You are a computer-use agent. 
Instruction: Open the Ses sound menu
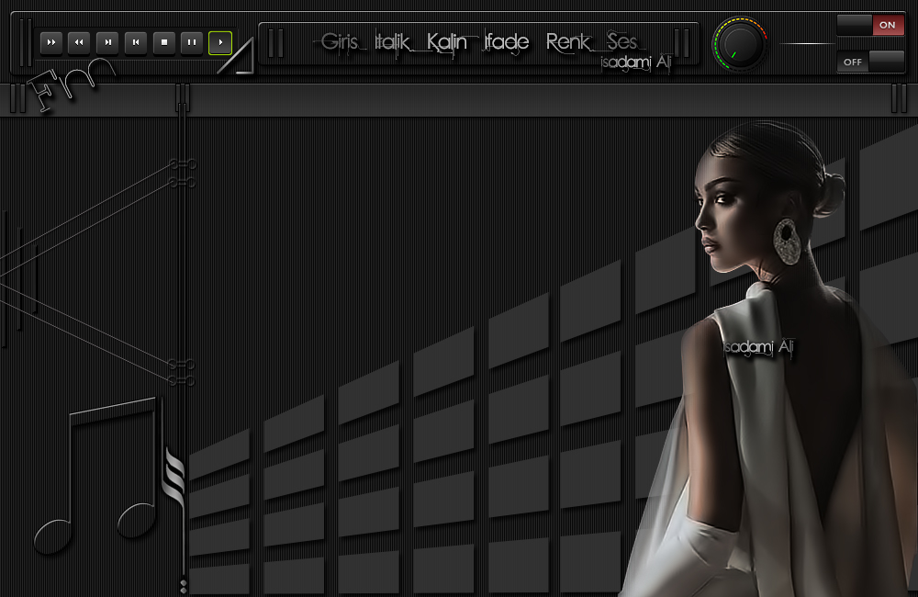coord(621,42)
